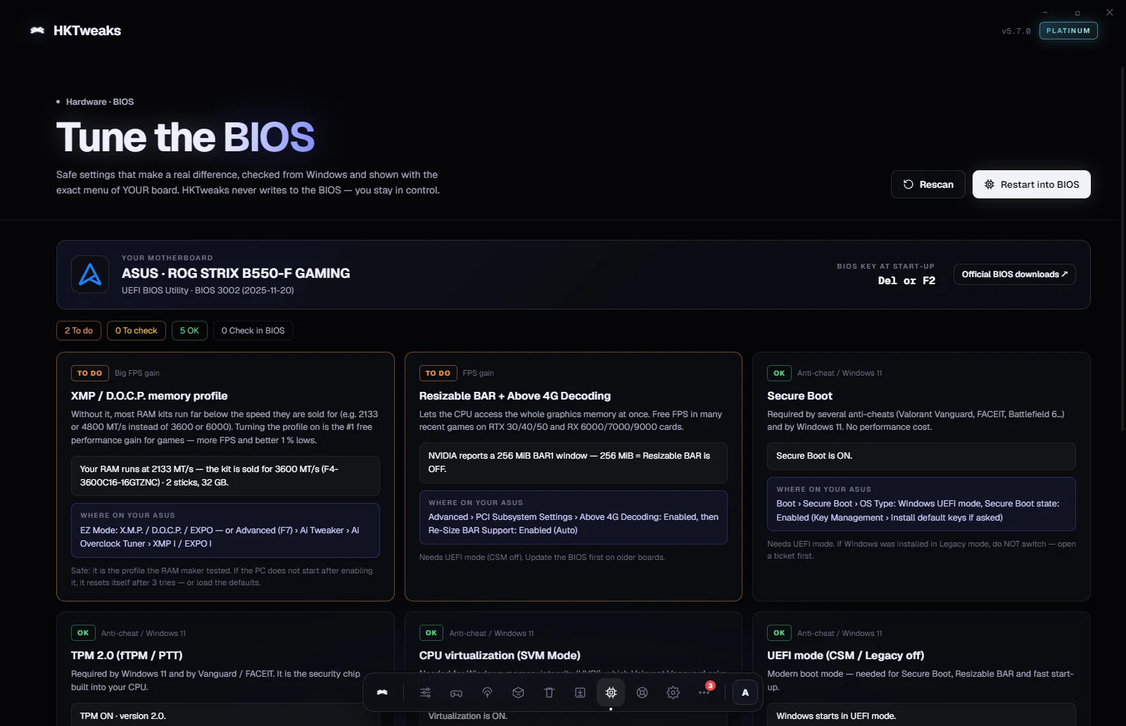Click 'XMP / D.O.C.P. memory profile' title
This screenshot has height=726, width=1126.
149,396
